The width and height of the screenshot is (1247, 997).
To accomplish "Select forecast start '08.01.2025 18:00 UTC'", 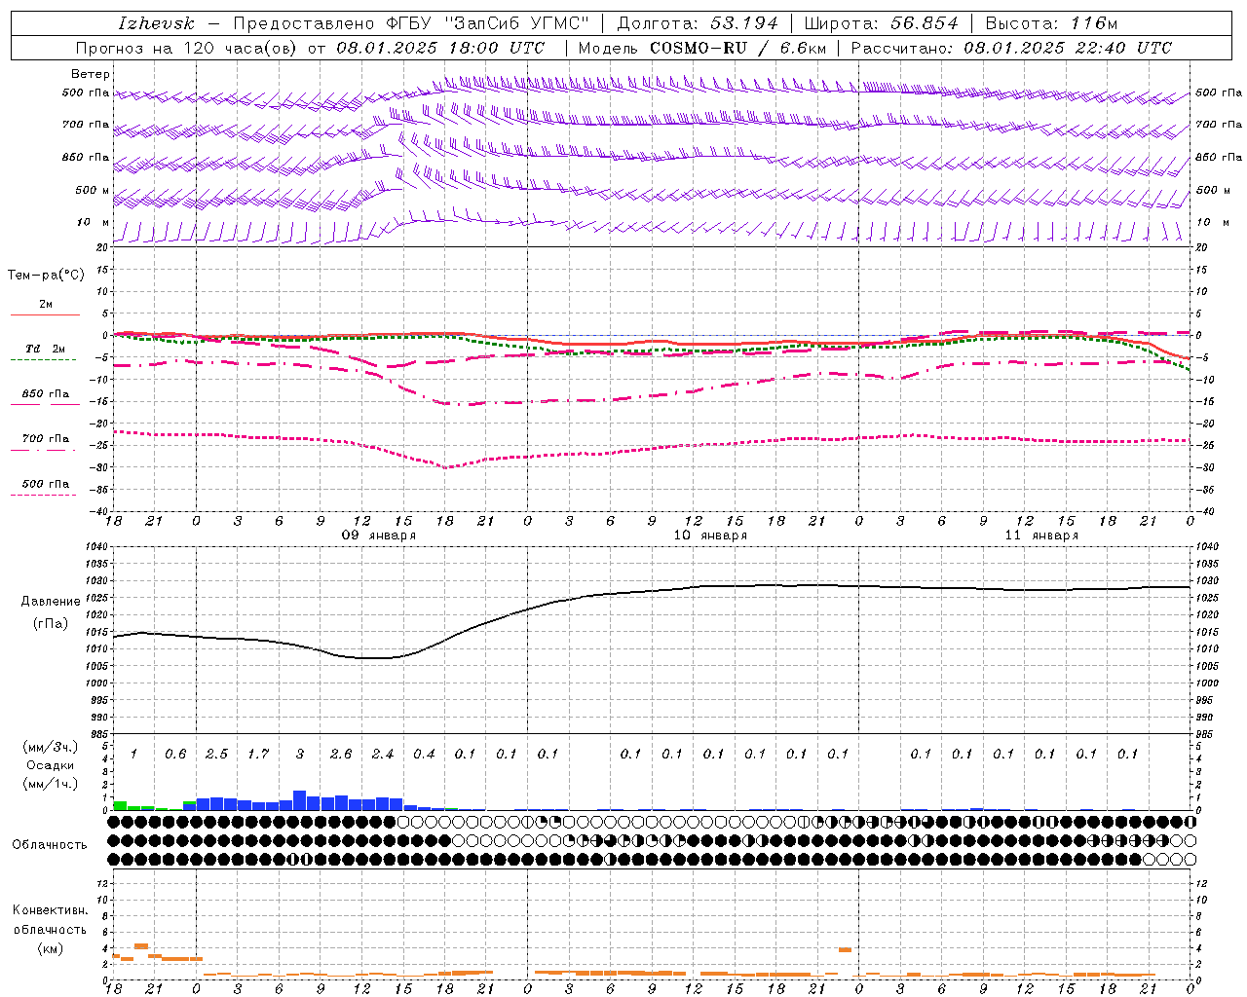I will (x=440, y=48).
